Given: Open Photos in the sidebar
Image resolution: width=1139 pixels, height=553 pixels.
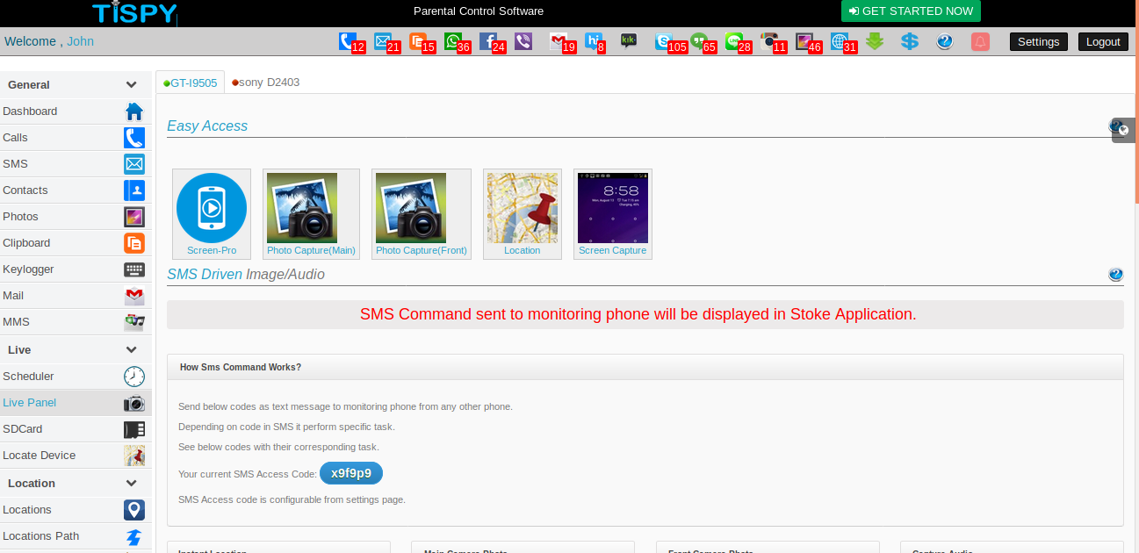Looking at the screenshot, I should 76,217.
